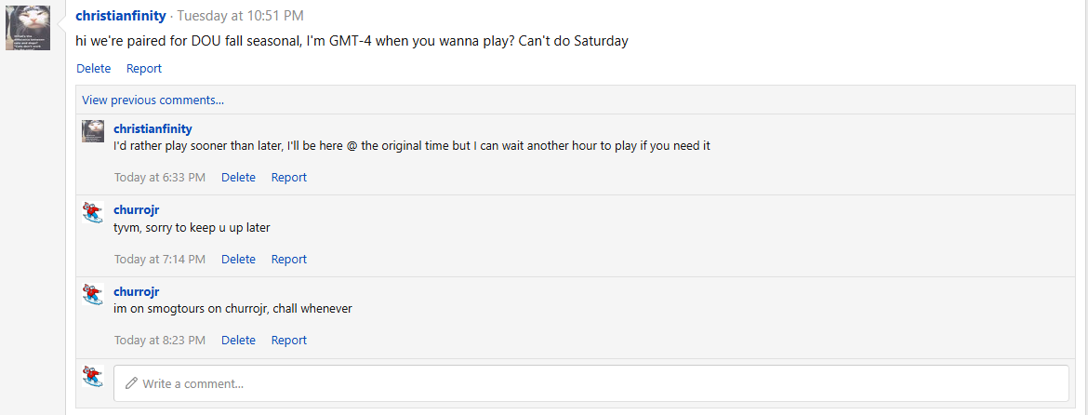Click the pencil icon in comment box

click(130, 383)
